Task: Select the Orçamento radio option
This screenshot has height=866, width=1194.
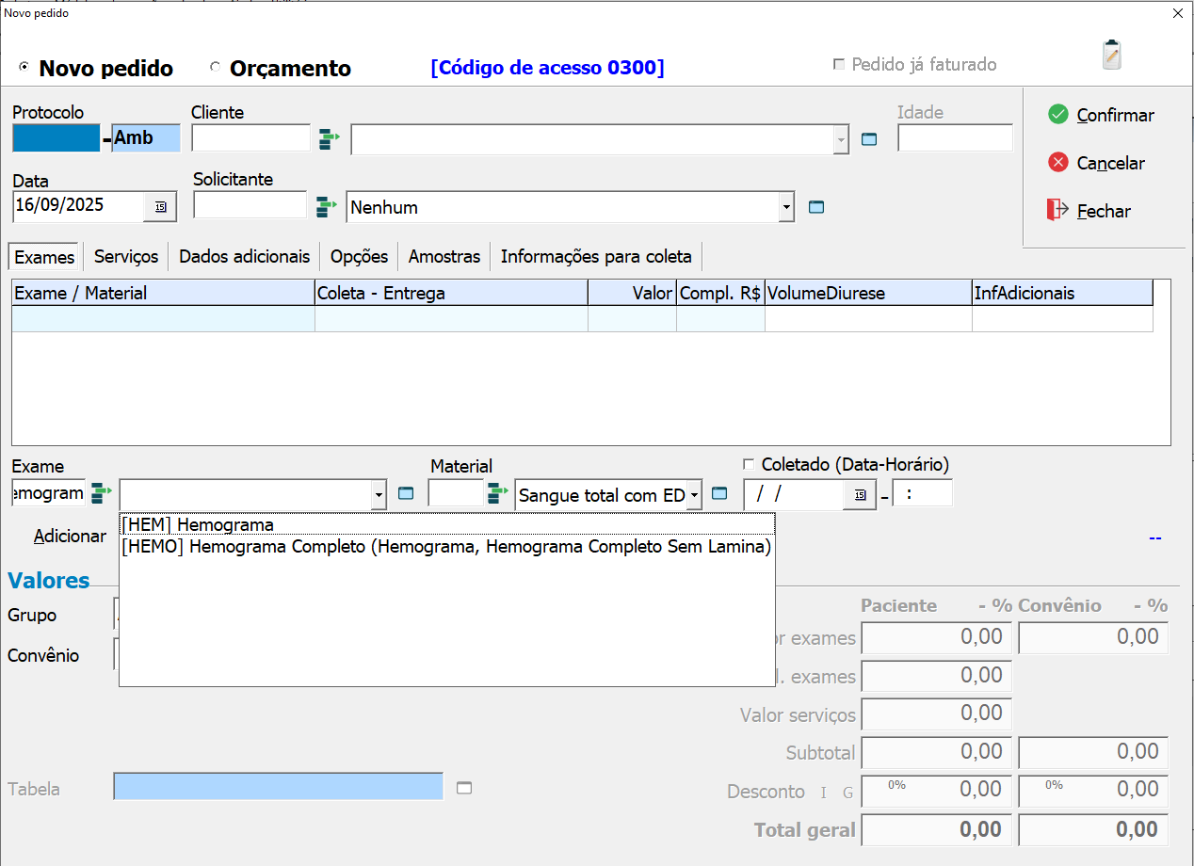Action: [x=216, y=68]
